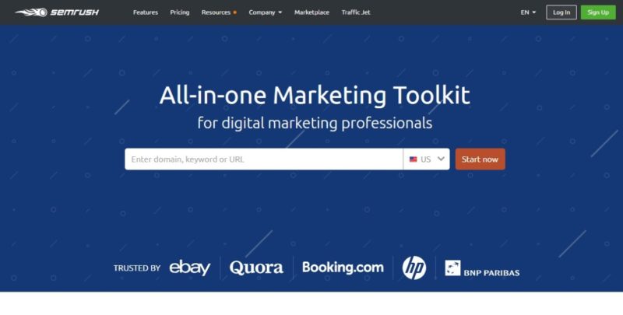Open the US country database dropdown

pos(426,159)
